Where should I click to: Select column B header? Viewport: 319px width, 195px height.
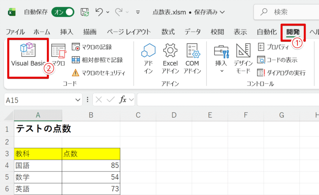pos(91,115)
